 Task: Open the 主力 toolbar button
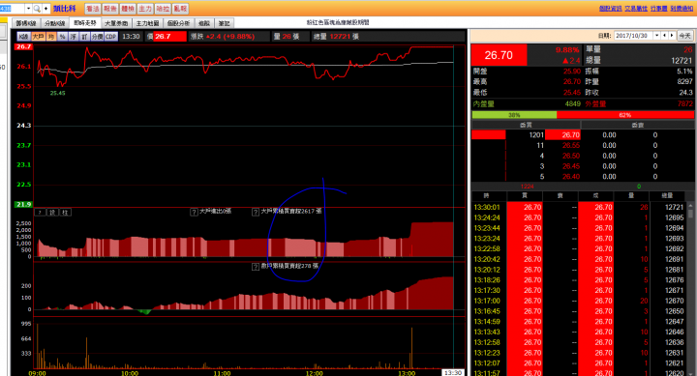pyautogui.click(x=145, y=9)
